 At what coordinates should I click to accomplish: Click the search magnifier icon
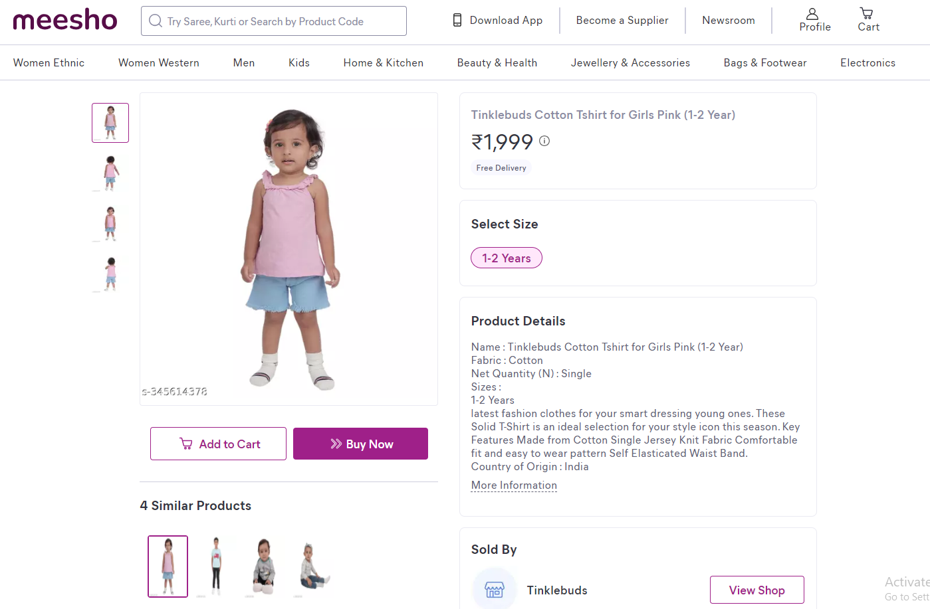(156, 21)
